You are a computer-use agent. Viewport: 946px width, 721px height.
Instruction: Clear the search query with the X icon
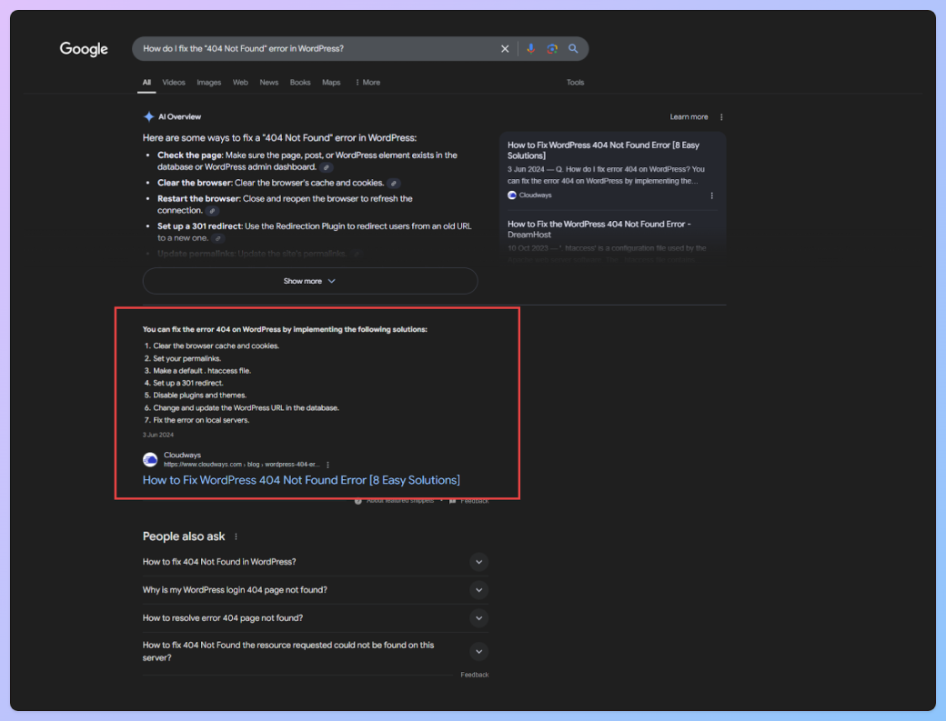[505, 48]
